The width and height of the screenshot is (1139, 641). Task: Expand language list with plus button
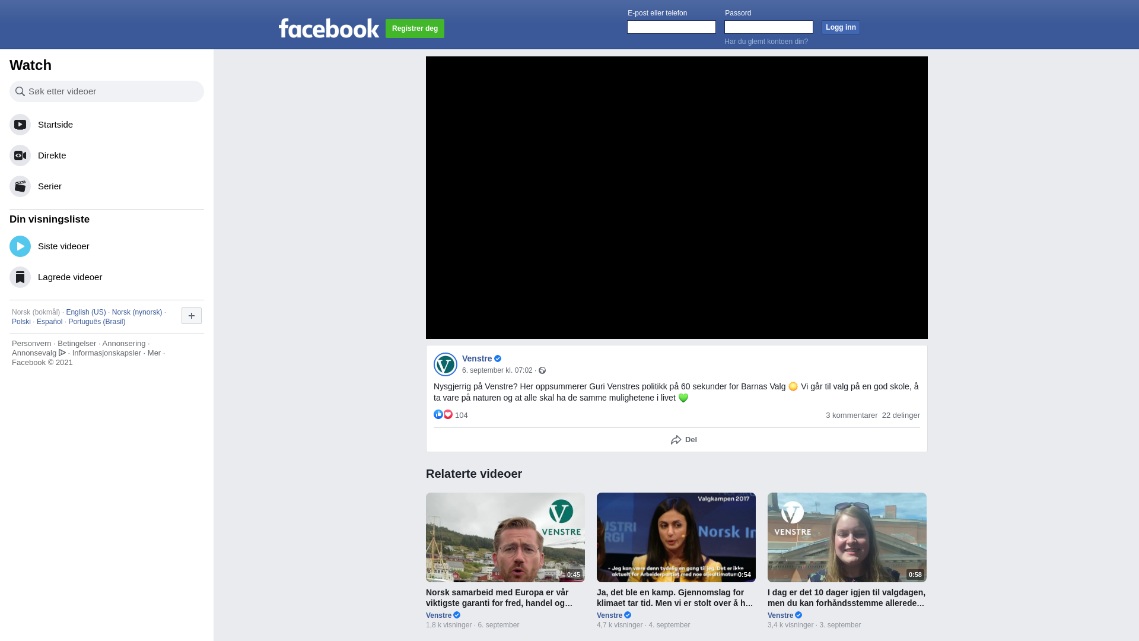coord(192,316)
